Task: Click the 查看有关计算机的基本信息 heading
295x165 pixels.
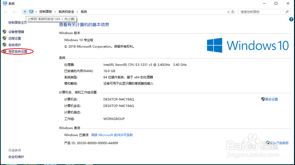Action: [x=84, y=25]
